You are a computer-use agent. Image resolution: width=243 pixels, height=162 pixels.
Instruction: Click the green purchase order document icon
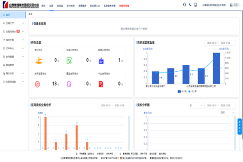(69, 61)
